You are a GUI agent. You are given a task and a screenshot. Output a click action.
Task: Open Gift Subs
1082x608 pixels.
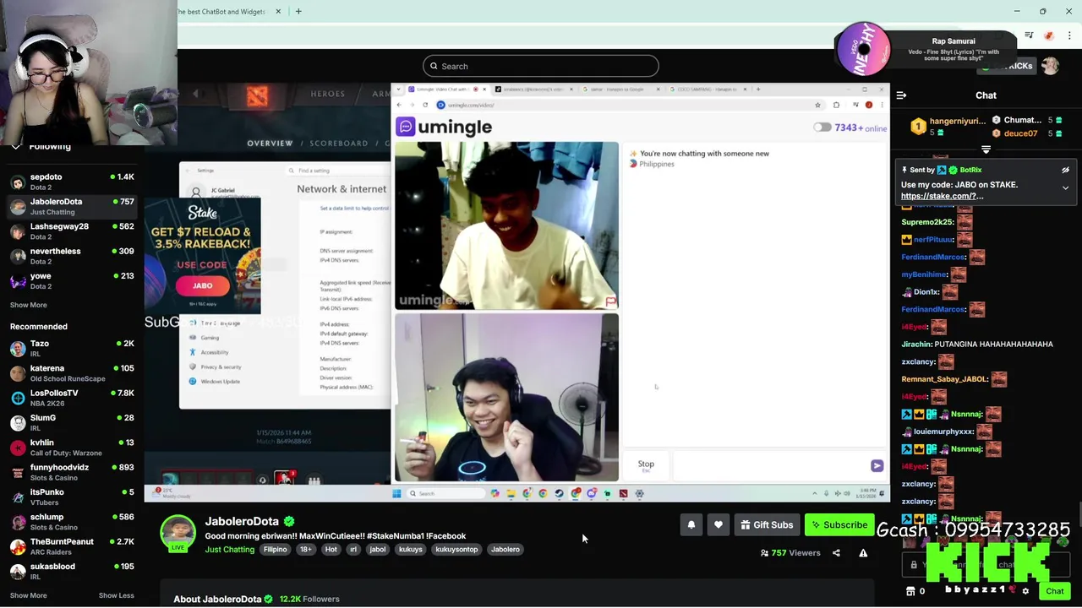pyautogui.click(x=767, y=525)
